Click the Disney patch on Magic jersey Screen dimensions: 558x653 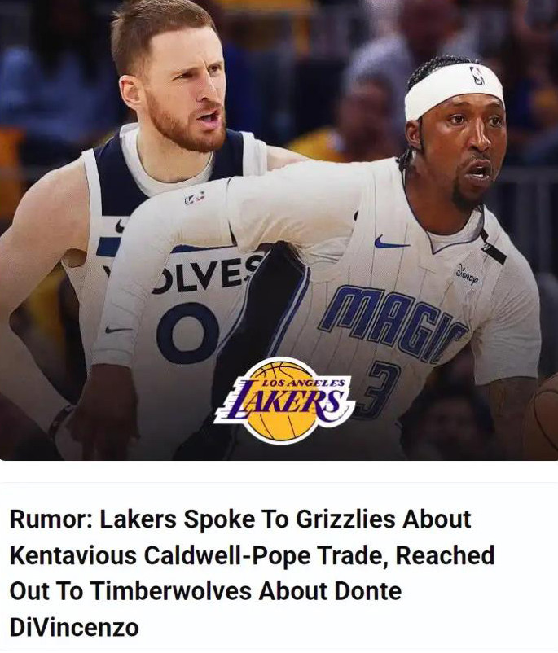[x=467, y=275]
